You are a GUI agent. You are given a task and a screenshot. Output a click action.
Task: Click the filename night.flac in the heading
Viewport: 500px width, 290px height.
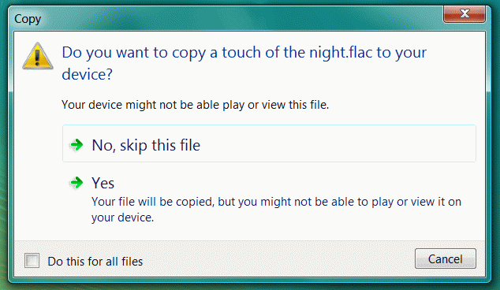pos(341,53)
